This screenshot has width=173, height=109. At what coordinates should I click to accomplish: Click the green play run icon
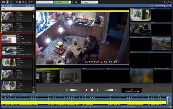pos(73,2)
